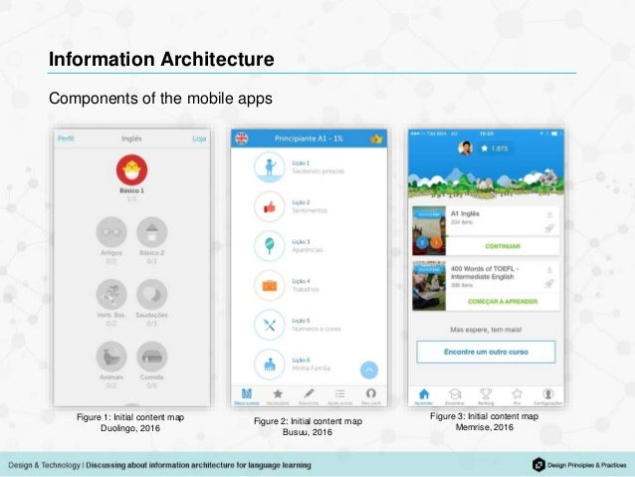This screenshot has height=477, width=635.
Task: Click the user avatar in Memrise header
Action: coord(466,148)
